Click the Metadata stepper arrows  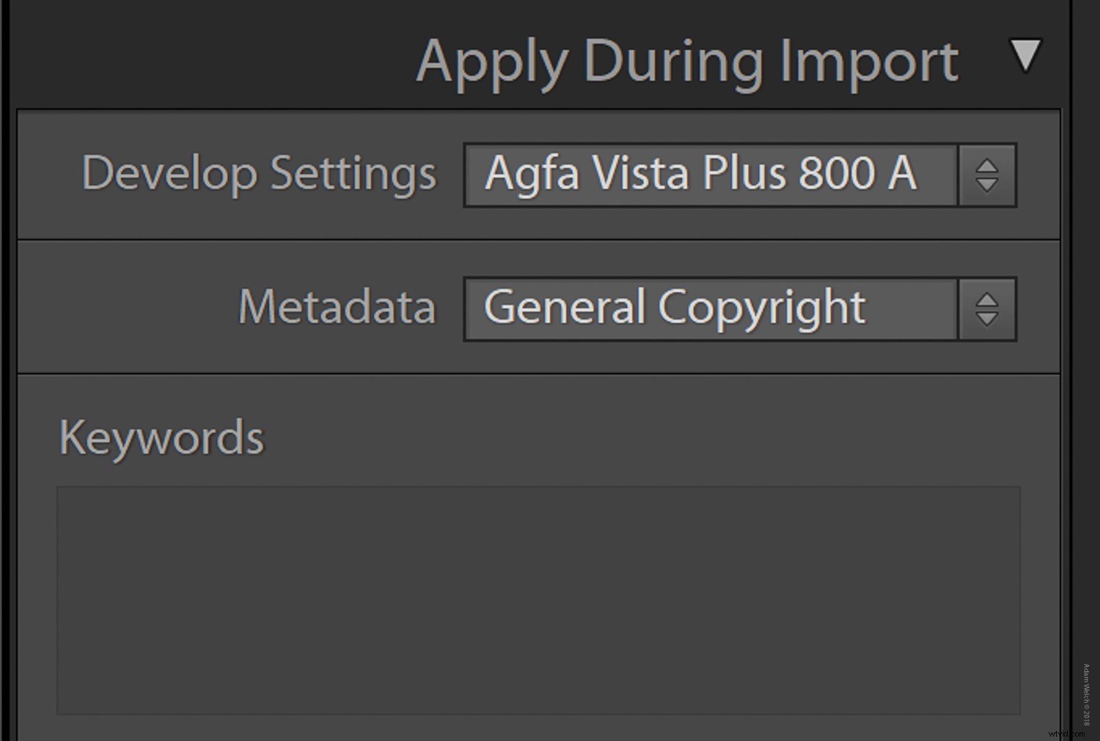[986, 309]
